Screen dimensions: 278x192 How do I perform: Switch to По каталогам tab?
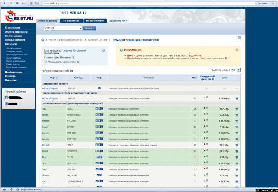pos(71,20)
